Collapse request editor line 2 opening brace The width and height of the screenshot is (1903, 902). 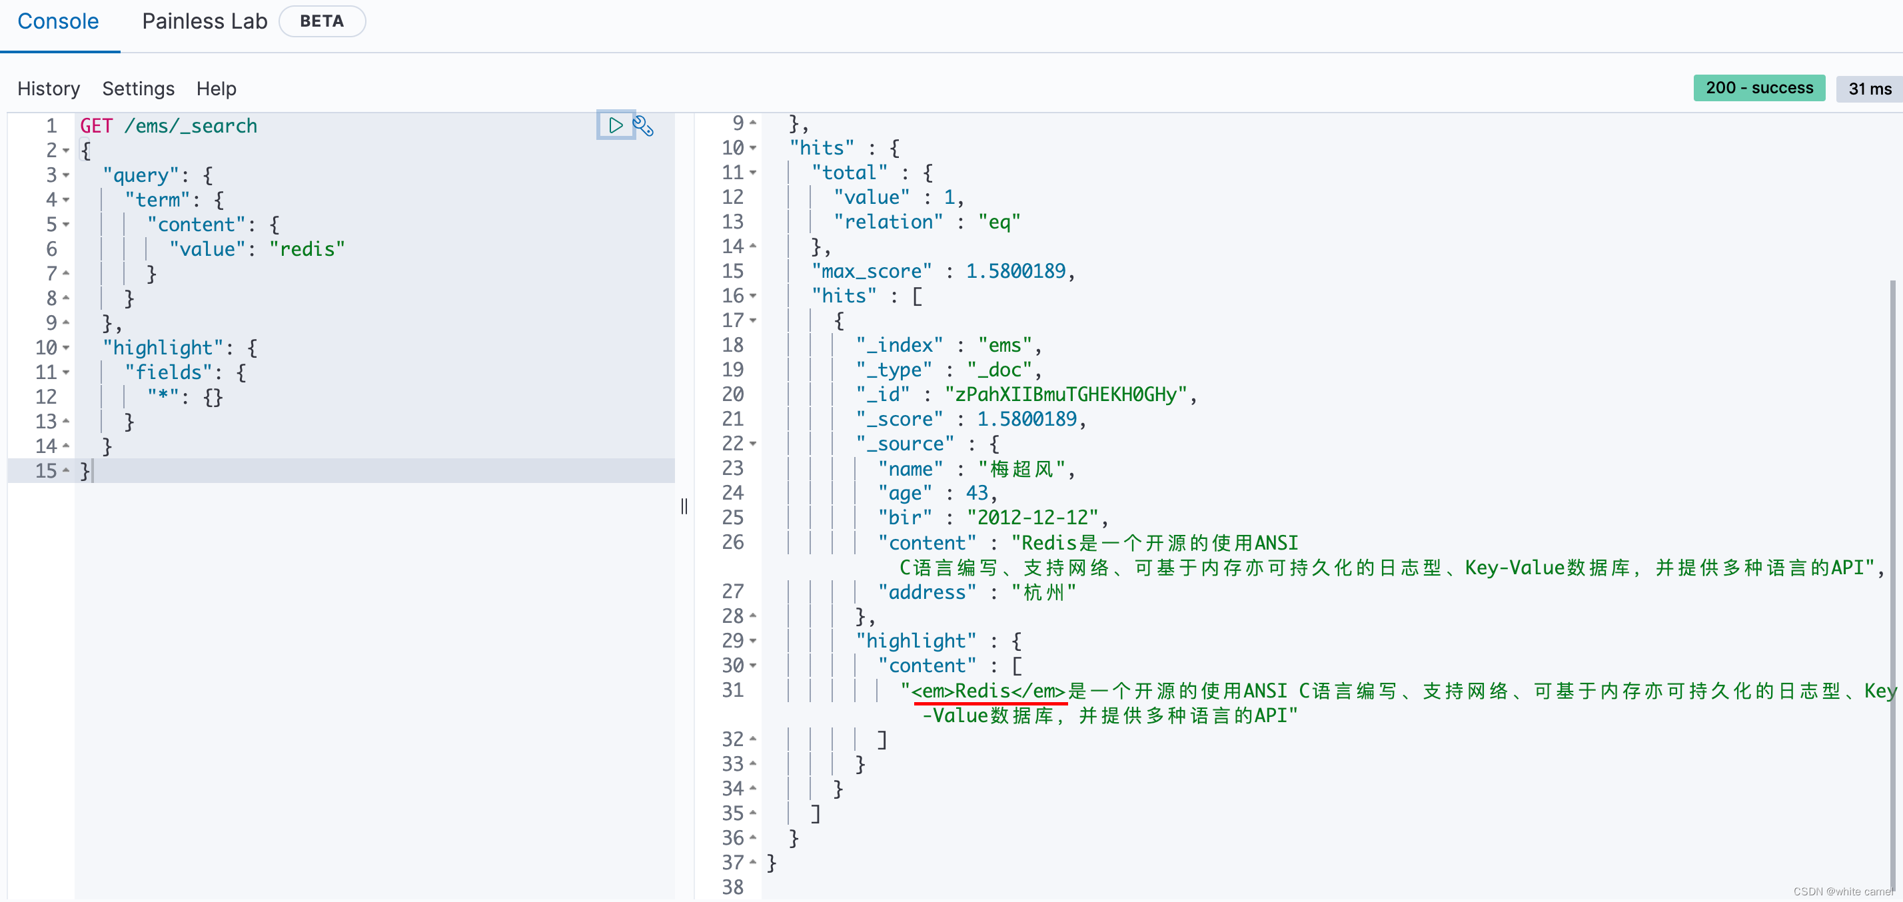[x=67, y=151]
